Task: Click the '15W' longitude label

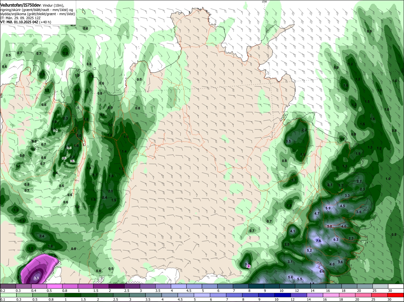Action: 264,2
